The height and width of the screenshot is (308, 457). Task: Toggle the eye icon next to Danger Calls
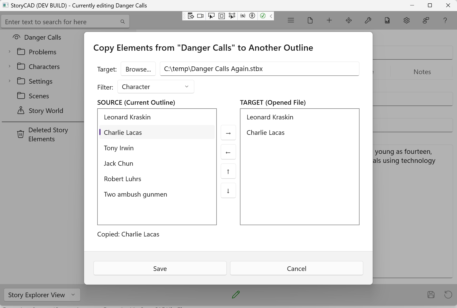pos(16,37)
